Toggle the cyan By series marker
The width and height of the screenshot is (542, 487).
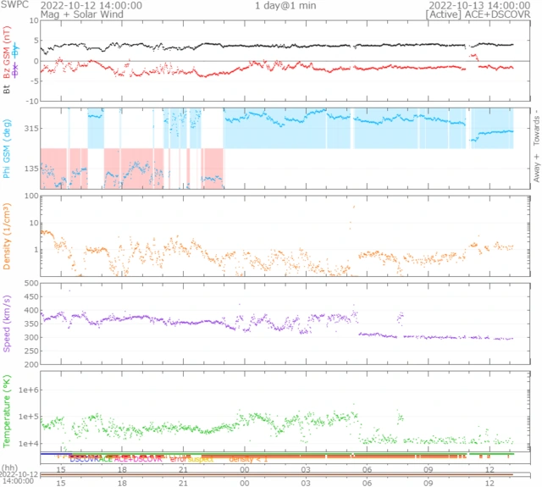coord(15,49)
